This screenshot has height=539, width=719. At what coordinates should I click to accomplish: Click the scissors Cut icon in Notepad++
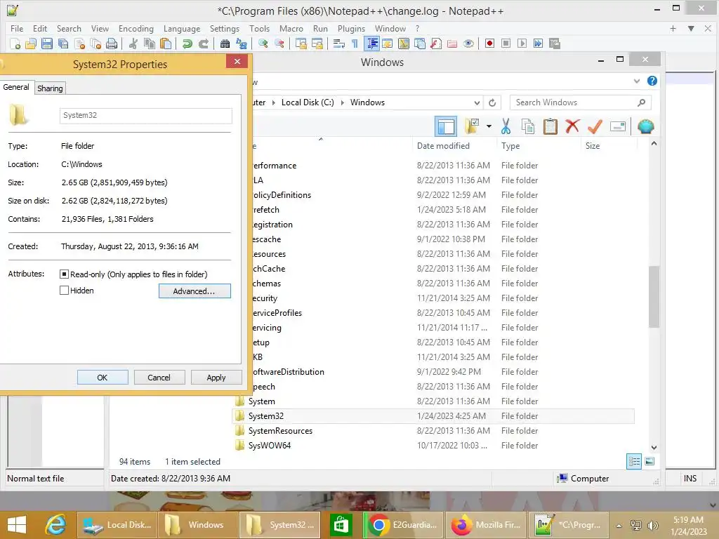click(133, 44)
